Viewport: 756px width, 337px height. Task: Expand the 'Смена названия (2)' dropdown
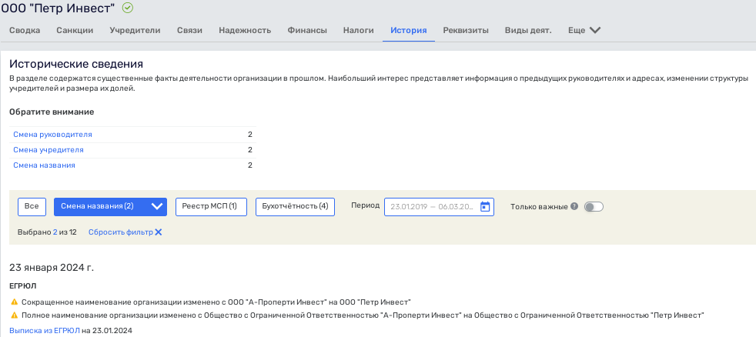point(157,206)
